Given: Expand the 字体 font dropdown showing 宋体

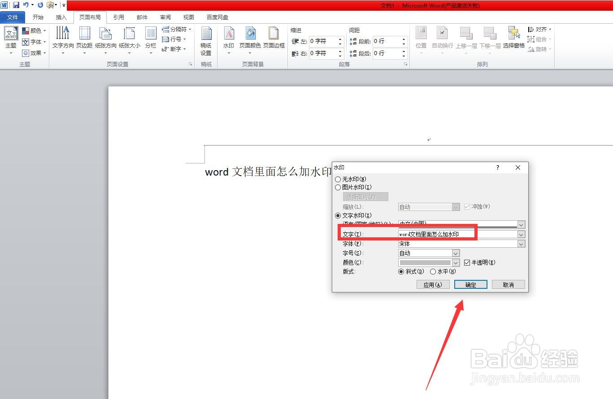Looking at the screenshot, I should [x=520, y=244].
